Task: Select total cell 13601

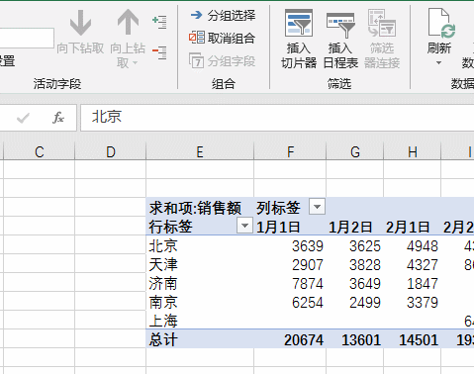Action: [355, 339]
